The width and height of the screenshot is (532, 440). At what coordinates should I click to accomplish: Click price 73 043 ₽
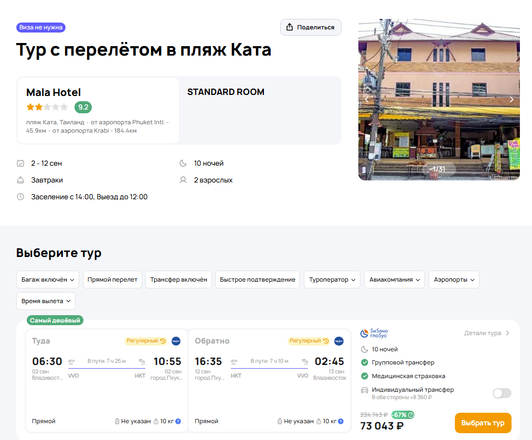point(382,426)
